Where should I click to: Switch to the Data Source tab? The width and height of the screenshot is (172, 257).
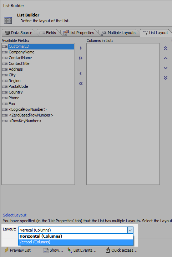tap(19, 33)
